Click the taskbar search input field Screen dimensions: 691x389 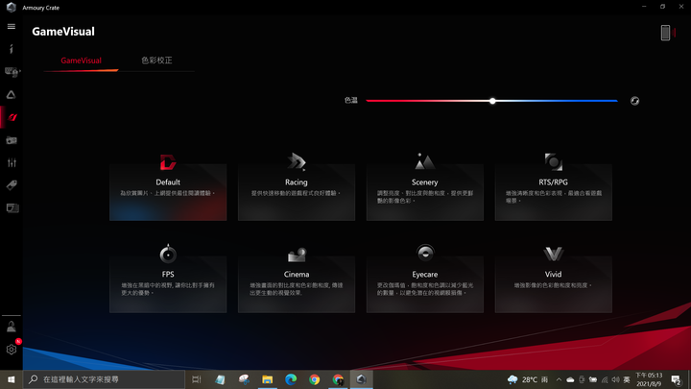pos(104,379)
